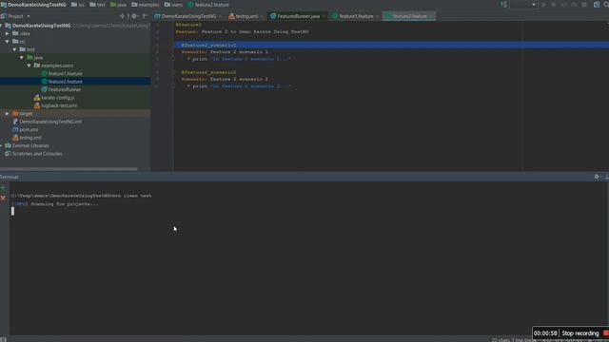This screenshot has width=609, height=342.
Task: Click Search Everywhere magnifier icon
Action: [606, 5]
